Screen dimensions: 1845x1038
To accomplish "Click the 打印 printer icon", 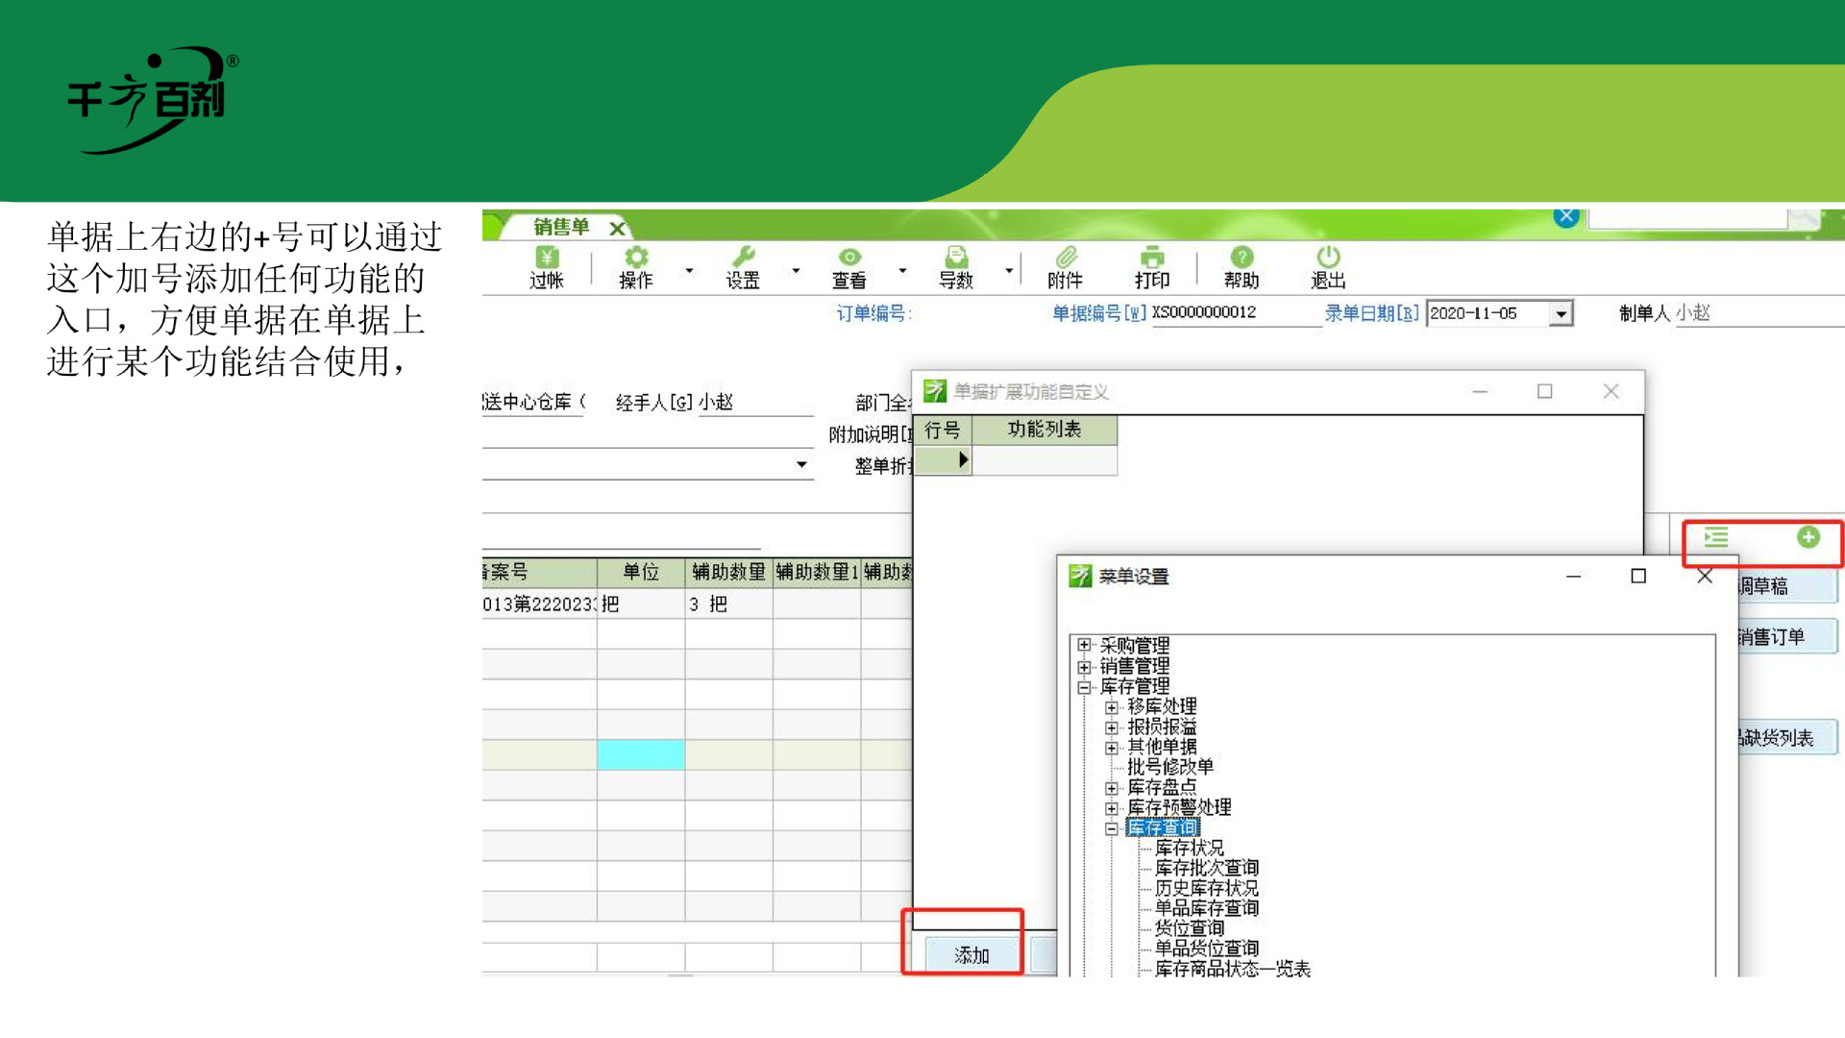I will [1151, 259].
